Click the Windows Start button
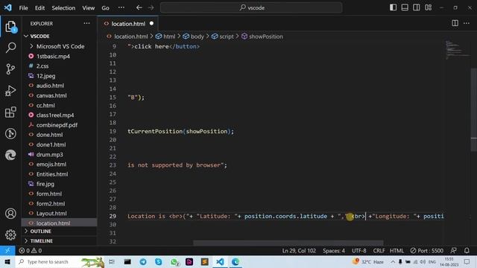Viewport: 477px width, 268px height. (7, 261)
